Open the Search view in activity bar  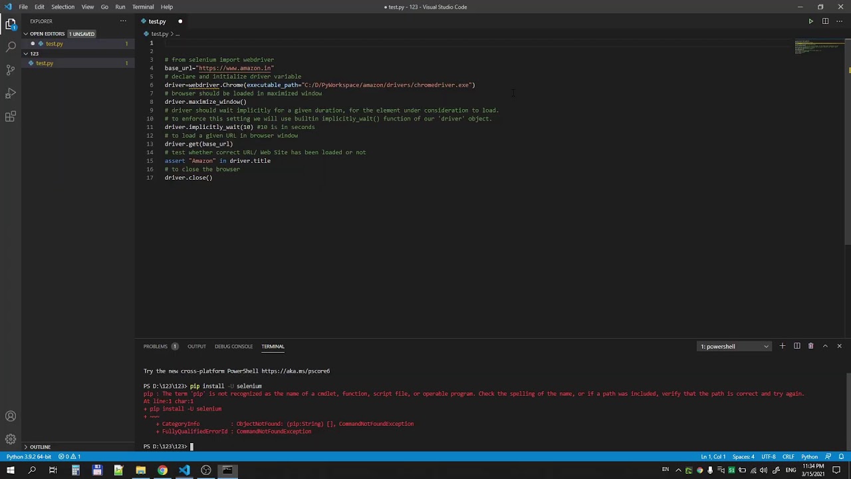click(11, 47)
